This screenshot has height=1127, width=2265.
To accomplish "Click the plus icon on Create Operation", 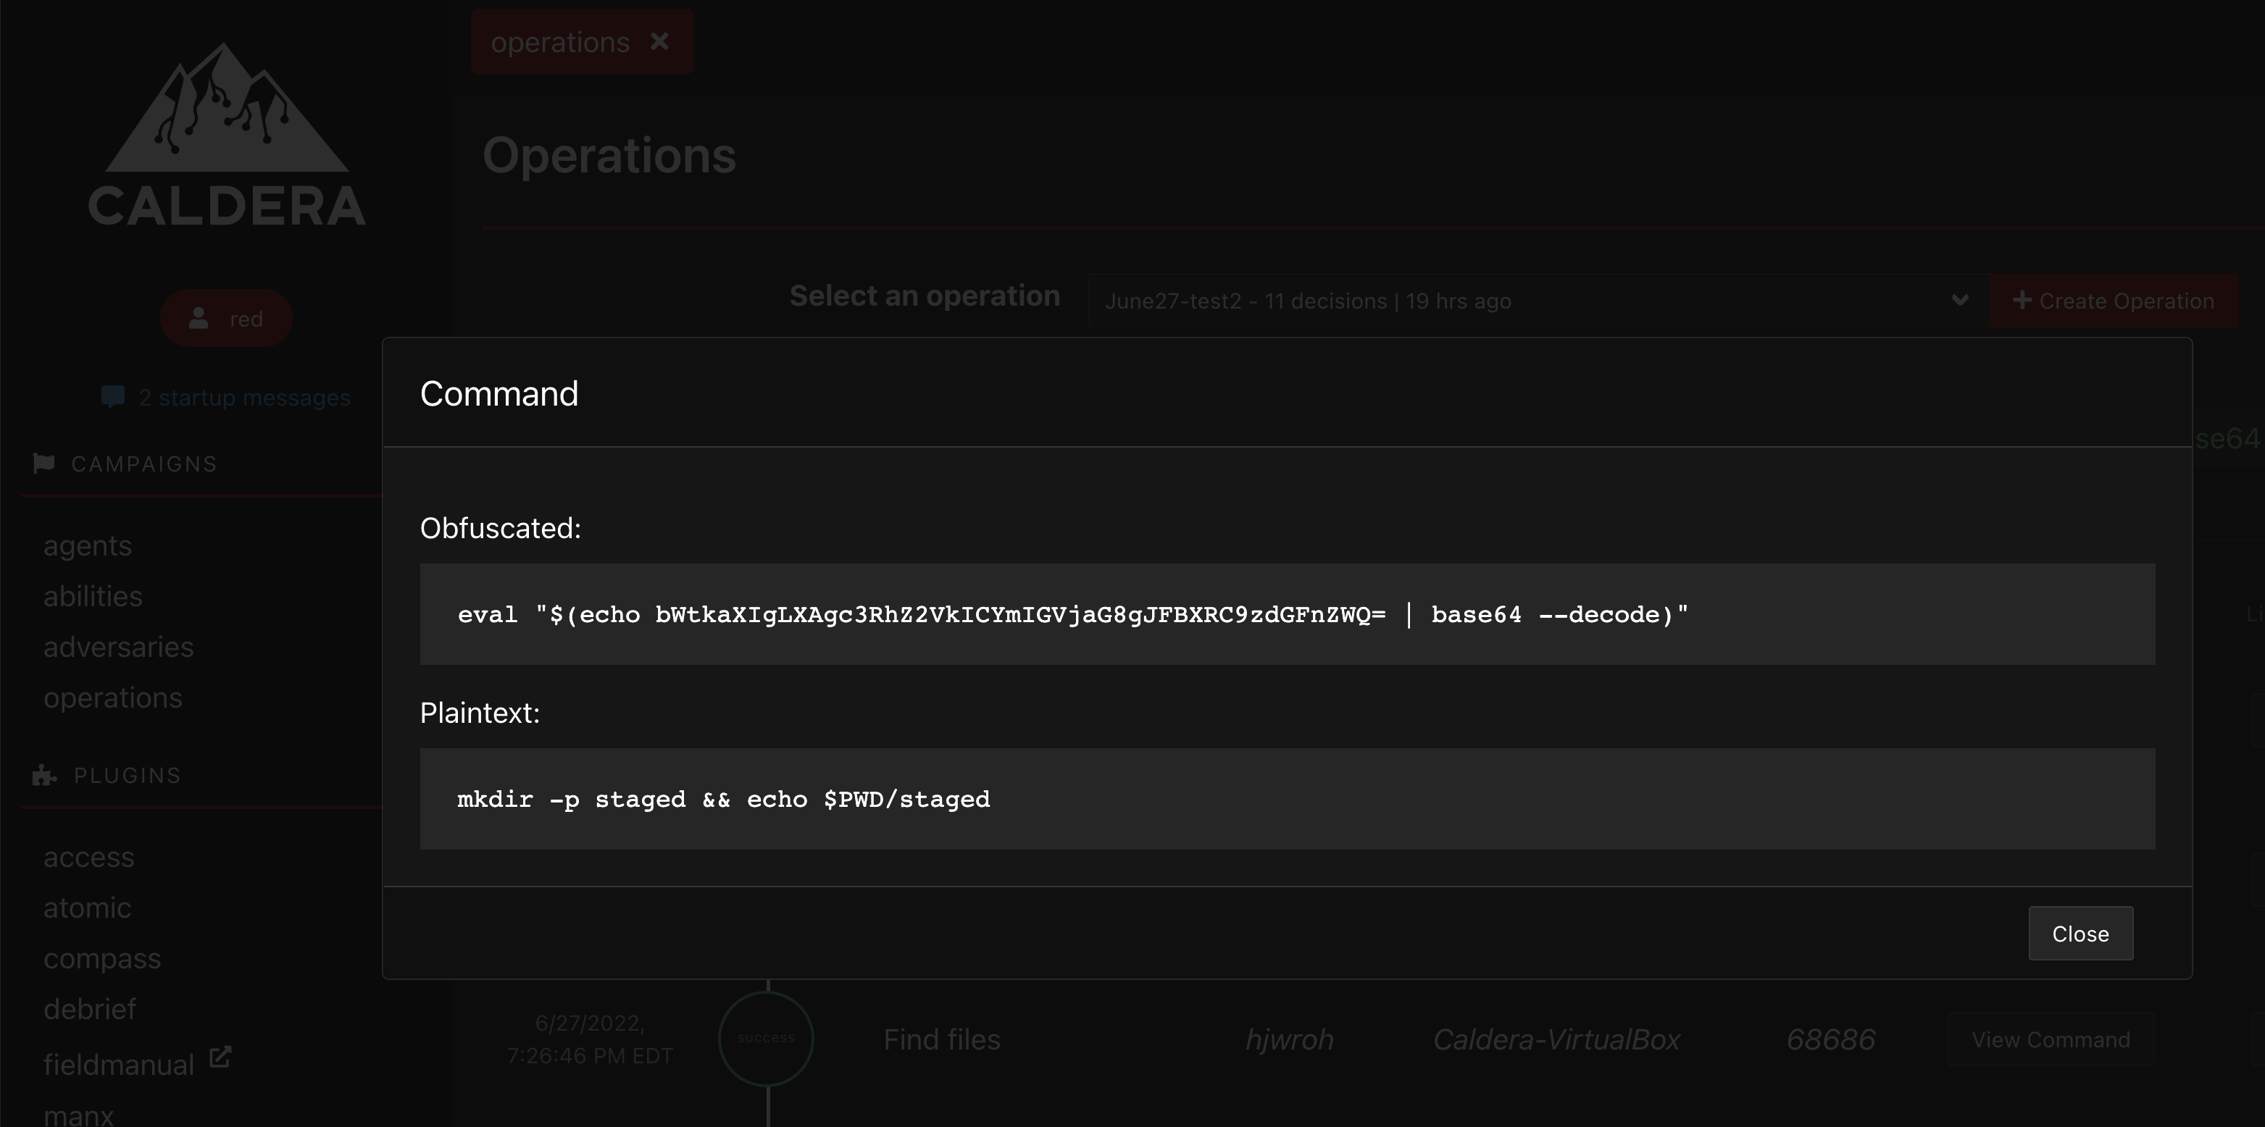I will tap(2022, 301).
